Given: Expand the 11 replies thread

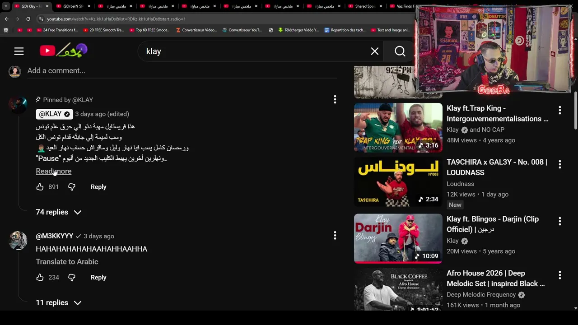Looking at the screenshot, I should coord(58,303).
